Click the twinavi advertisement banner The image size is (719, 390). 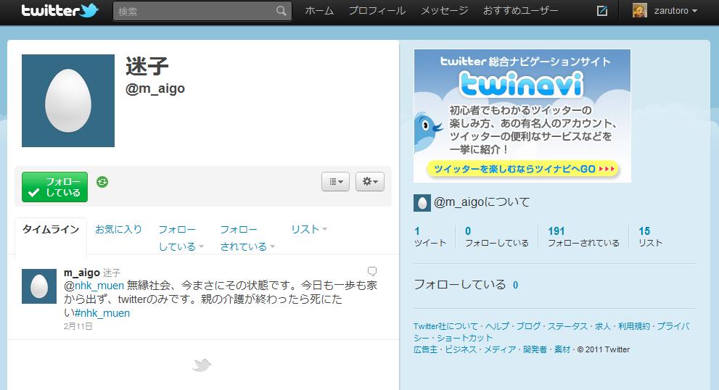(x=522, y=115)
